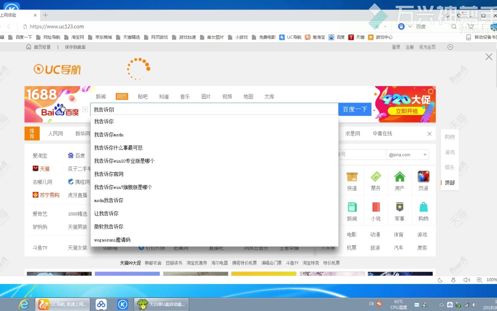Click the Sogou input method tray icon
This screenshot has width=497, height=311.
tap(379, 304)
